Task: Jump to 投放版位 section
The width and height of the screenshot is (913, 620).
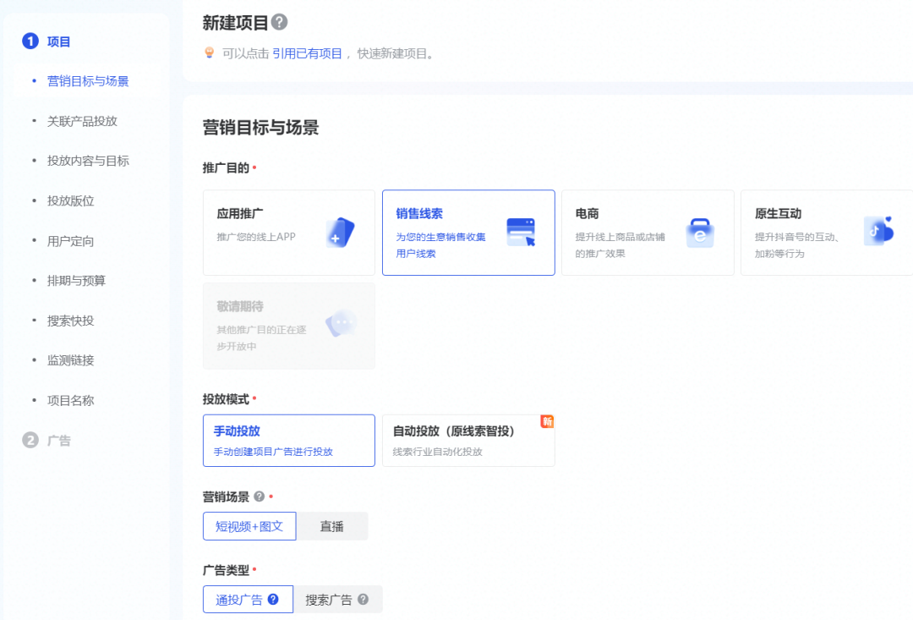Action: (70, 201)
